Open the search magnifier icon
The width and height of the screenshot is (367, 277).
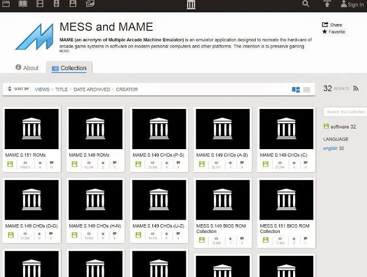pos(306,3)
